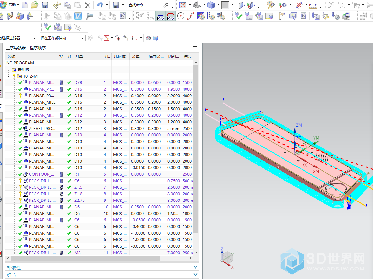The height and width of the screenshot is (279, 373).
Task: Click the Copy icon in the top toolbar
Action: tap(67, 5)
